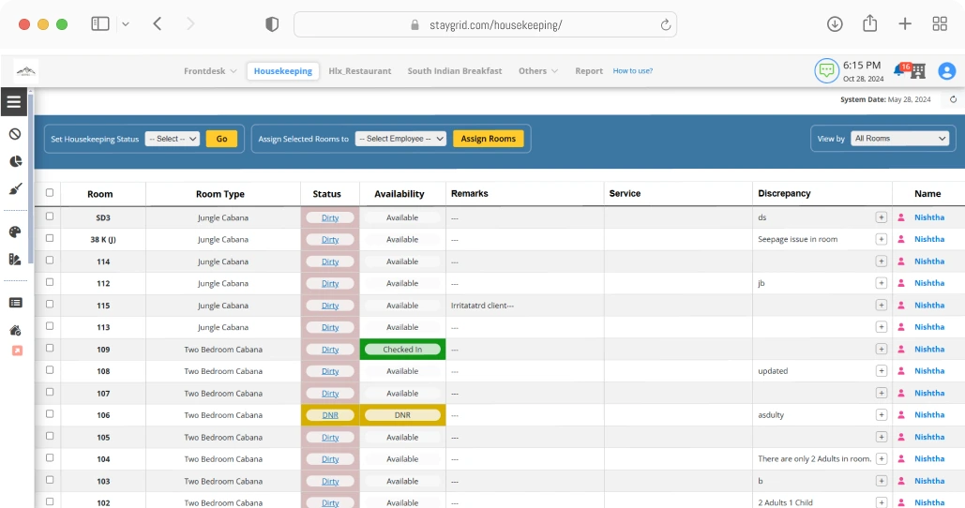This screenshot has height=508, width=965.
Task: Check the box for room 114
Action: pyautogui.click(x=50, y=261)
